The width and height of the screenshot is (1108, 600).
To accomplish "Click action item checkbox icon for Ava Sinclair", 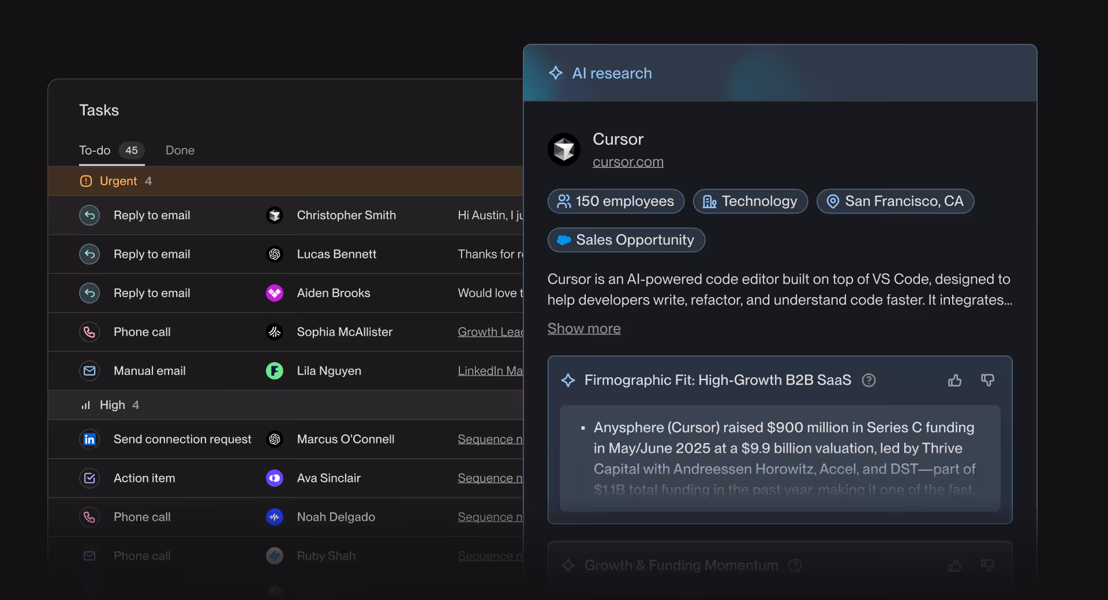I will [89, 478].
